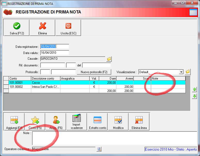Select the 101.00002 account cell
200x156 pixels.
[20, 87]
